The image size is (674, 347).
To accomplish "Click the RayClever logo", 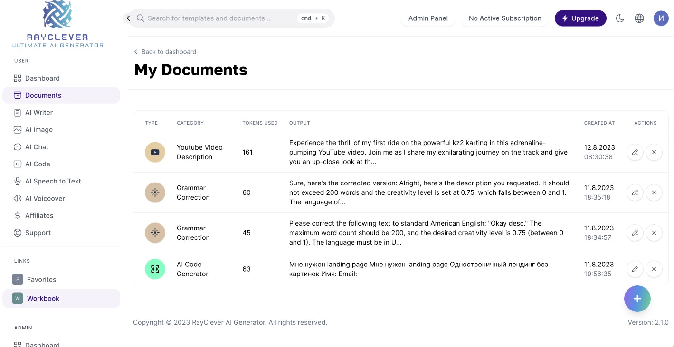I will [57, 25].
